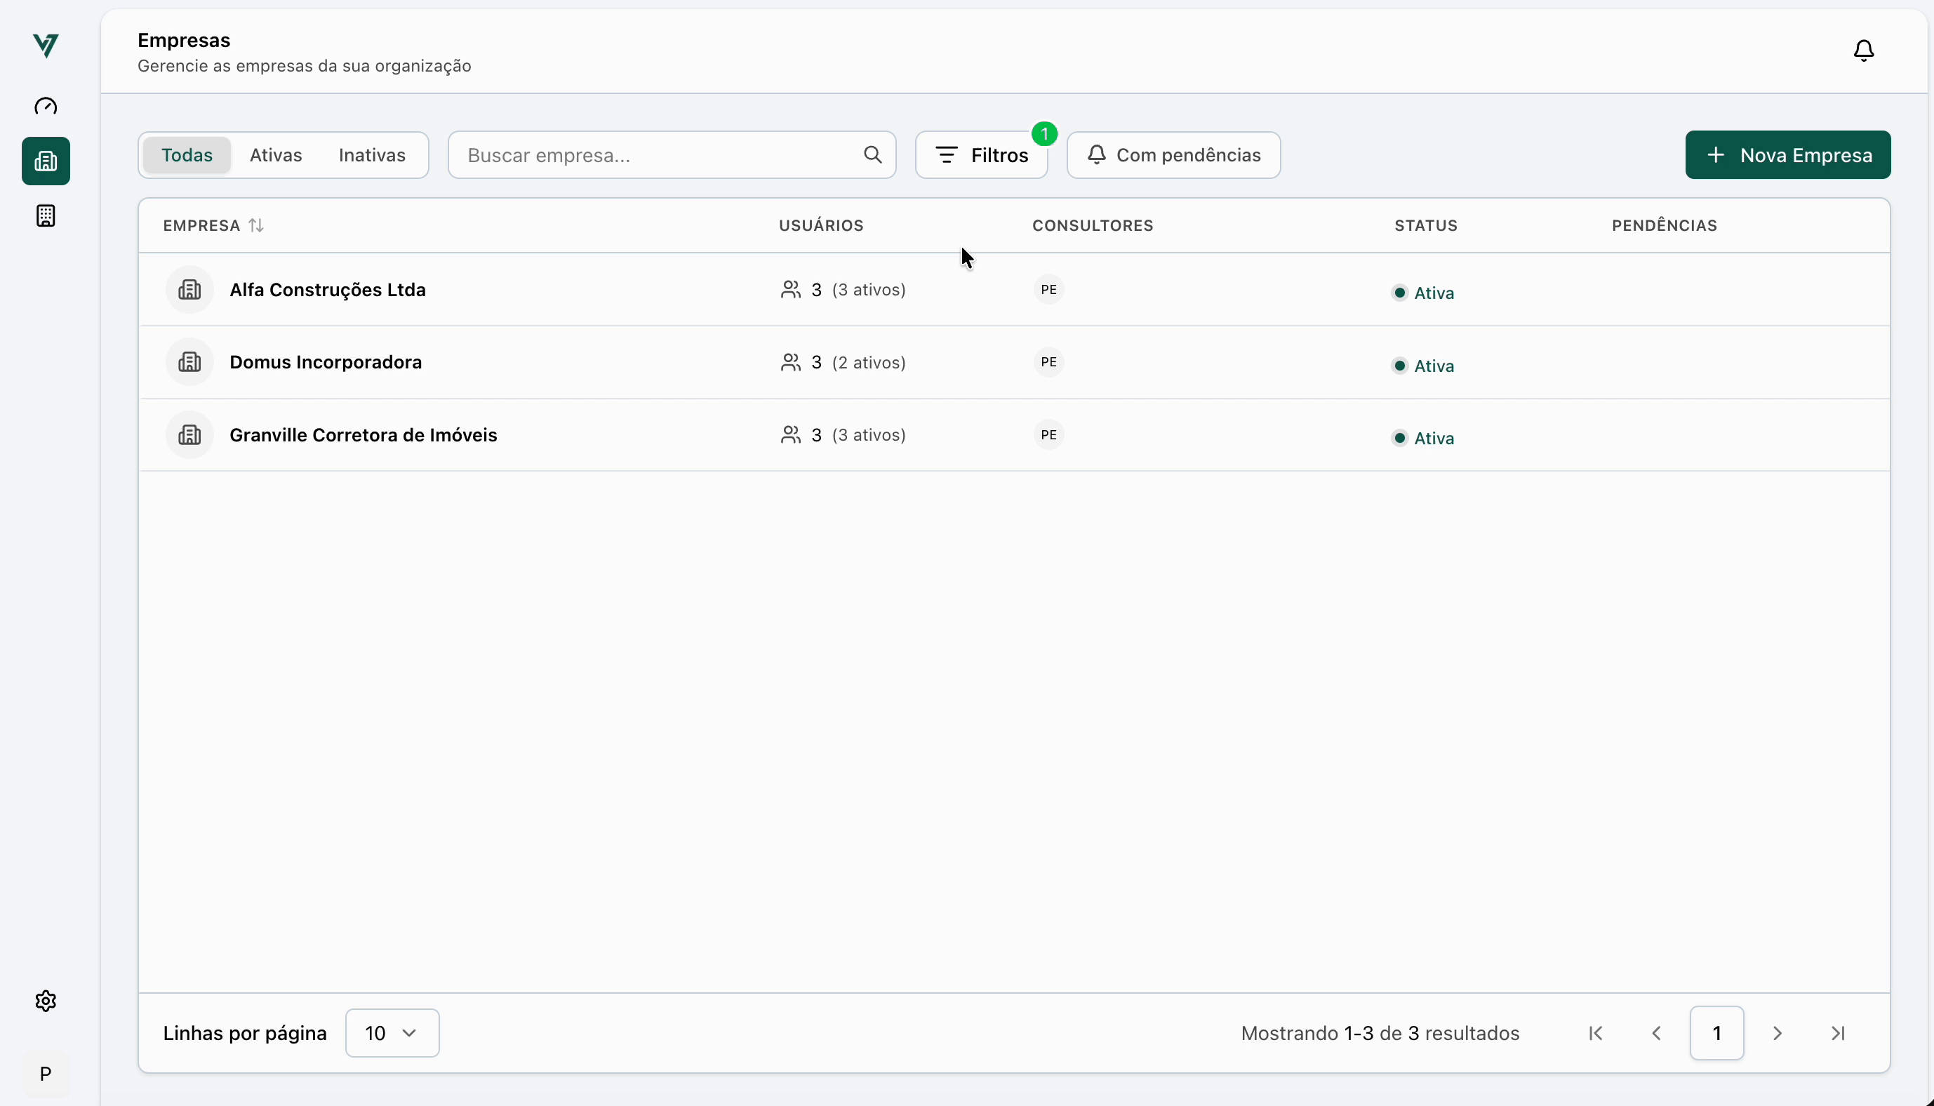Go to the next page
Image resolution: width=1934 pixels, height=1106 pixels.
(1777, 1033)
